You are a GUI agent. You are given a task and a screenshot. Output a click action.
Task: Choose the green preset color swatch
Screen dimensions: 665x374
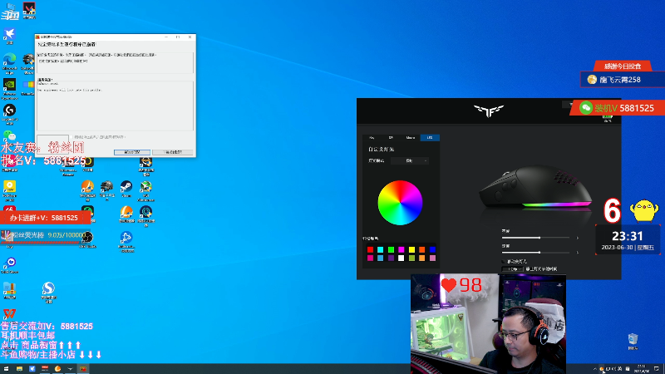(x=391, y=250)
